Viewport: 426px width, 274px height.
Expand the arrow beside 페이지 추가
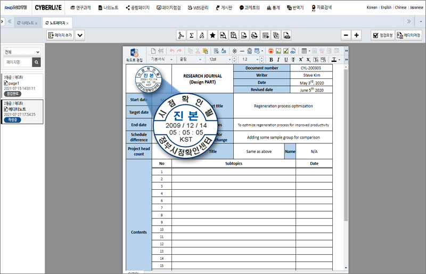point(80,35)
